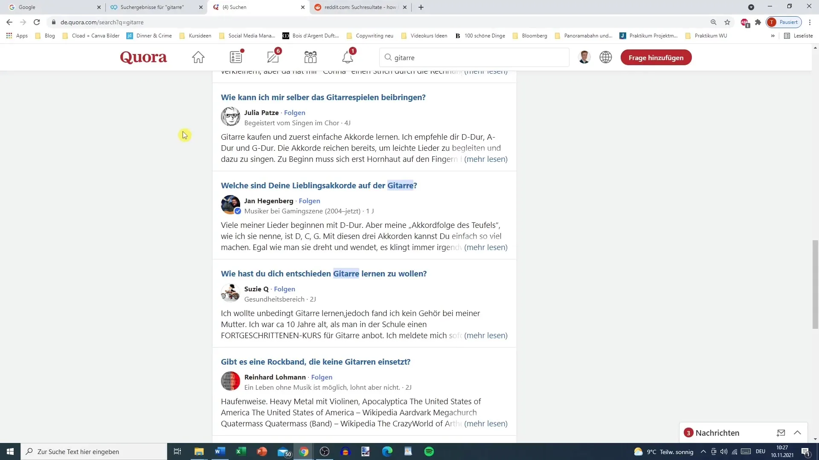Open Excel from the taskbar
Screen dimensions: 819x460
pyautogui.click(x=241, y=451)
